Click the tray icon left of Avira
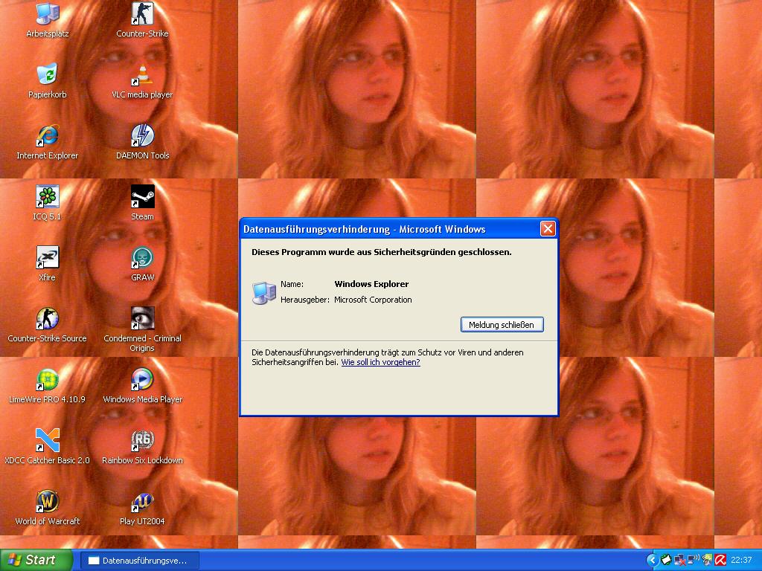Screen dimensions: 762x571 pos(707,560)
